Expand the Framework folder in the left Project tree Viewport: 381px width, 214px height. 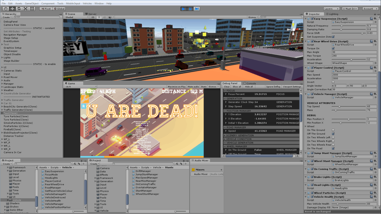(7, 168)
